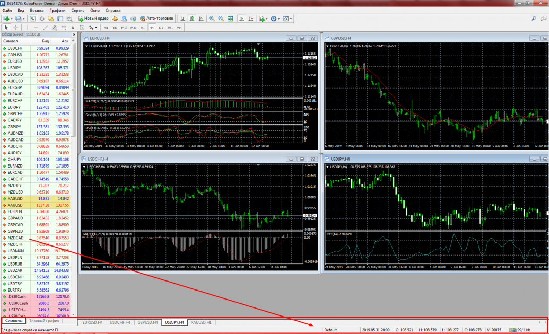Select the trendline drawing tool
The height and width of the screenshot is (334, 549).
click(x=45, y=27)
